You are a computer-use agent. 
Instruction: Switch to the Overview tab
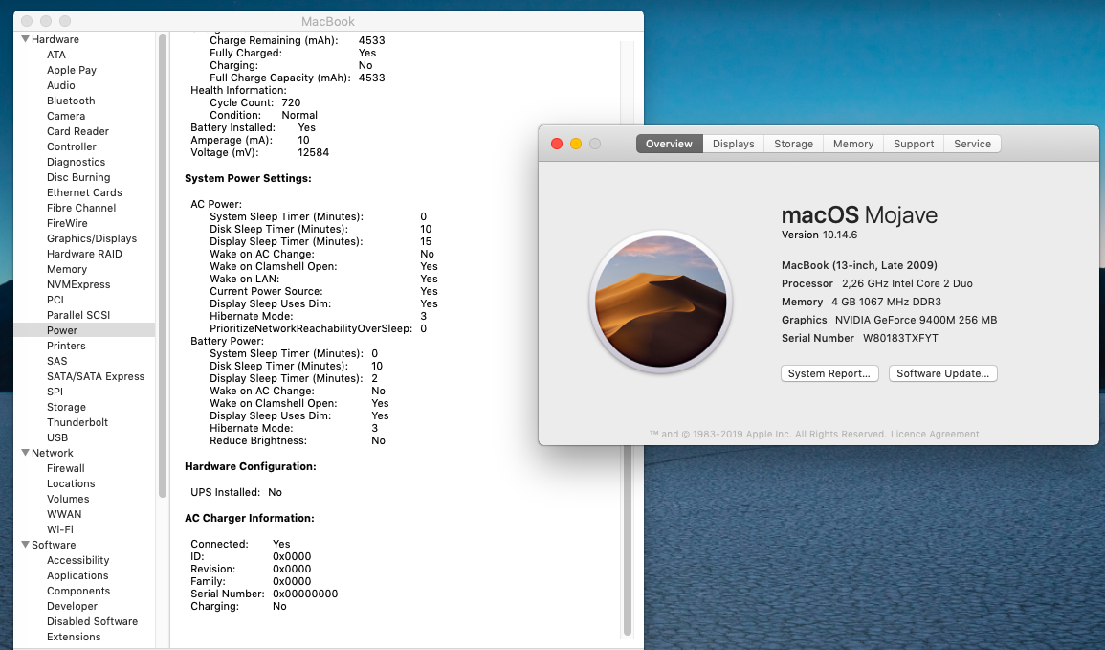[669, 144]
